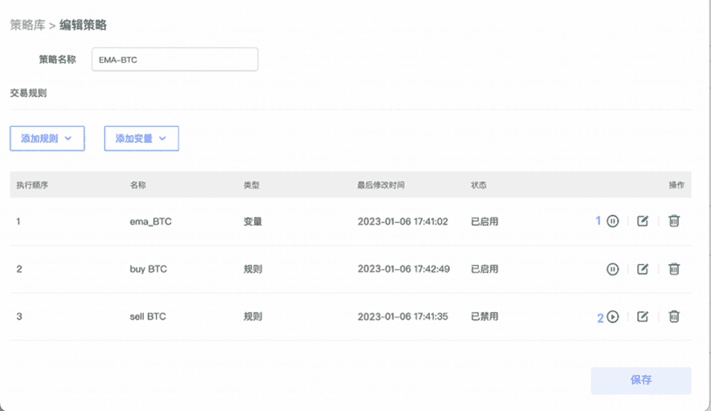
Task: Delete the ema_BTC variable
Action: 674,221
